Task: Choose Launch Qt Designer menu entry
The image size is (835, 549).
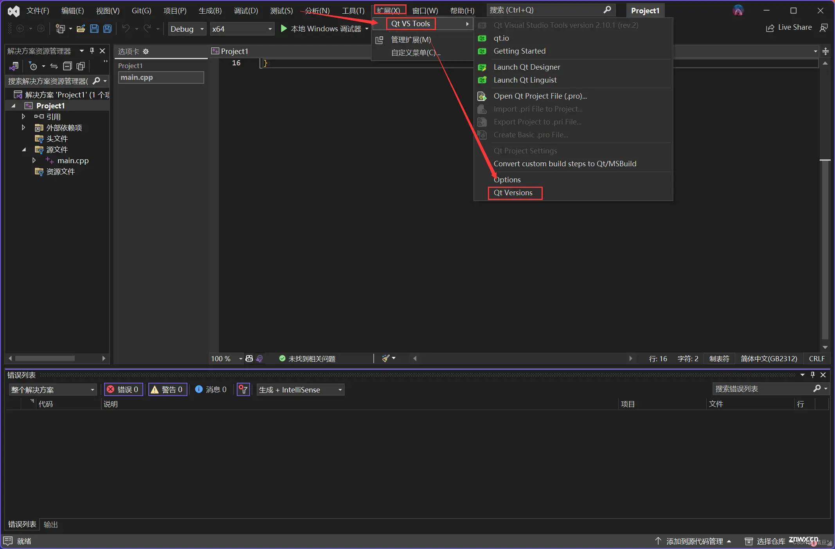Action: (527, 67)
